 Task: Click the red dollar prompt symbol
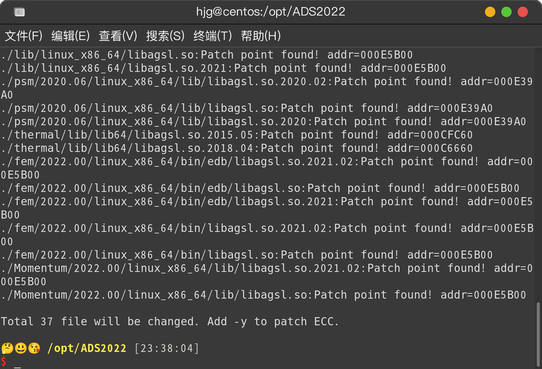click(4, 361)
